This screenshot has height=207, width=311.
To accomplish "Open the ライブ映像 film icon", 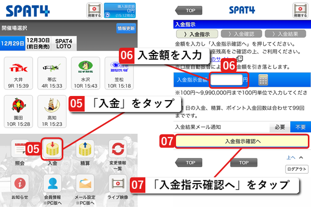I will coord(118,184).
